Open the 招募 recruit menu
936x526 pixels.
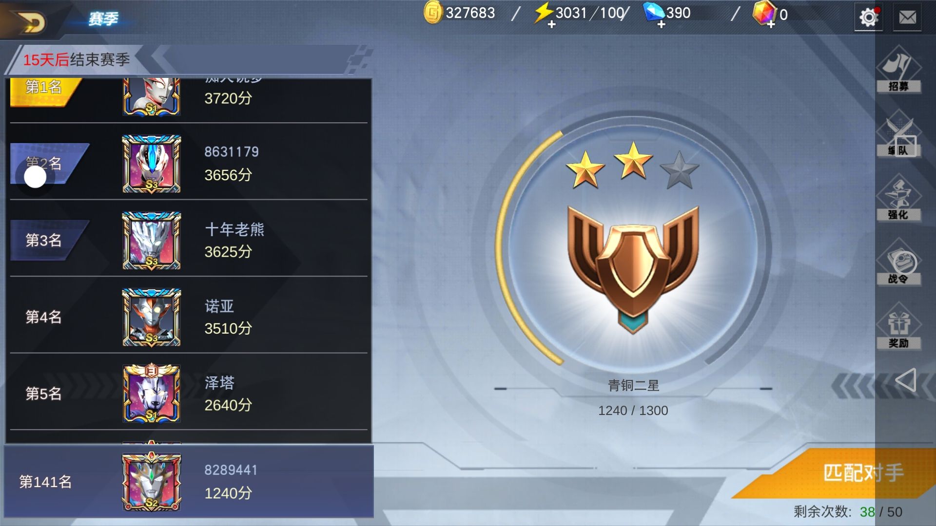click(898, 69)
